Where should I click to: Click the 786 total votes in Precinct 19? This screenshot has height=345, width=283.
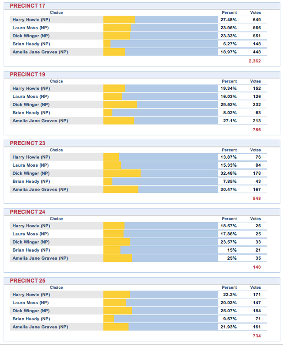pos(257,129)
